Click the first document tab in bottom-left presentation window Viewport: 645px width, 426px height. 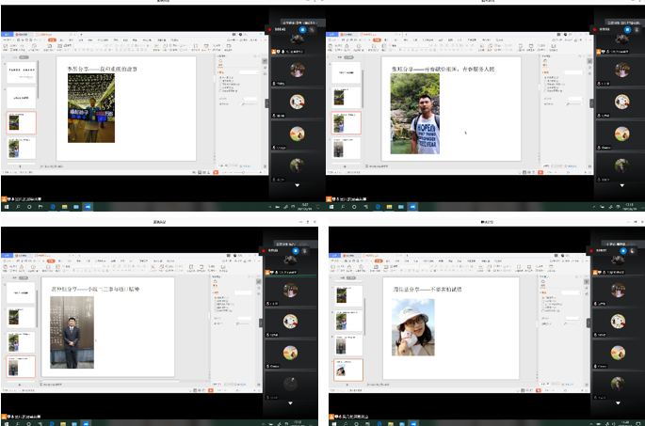click(19, 253)
